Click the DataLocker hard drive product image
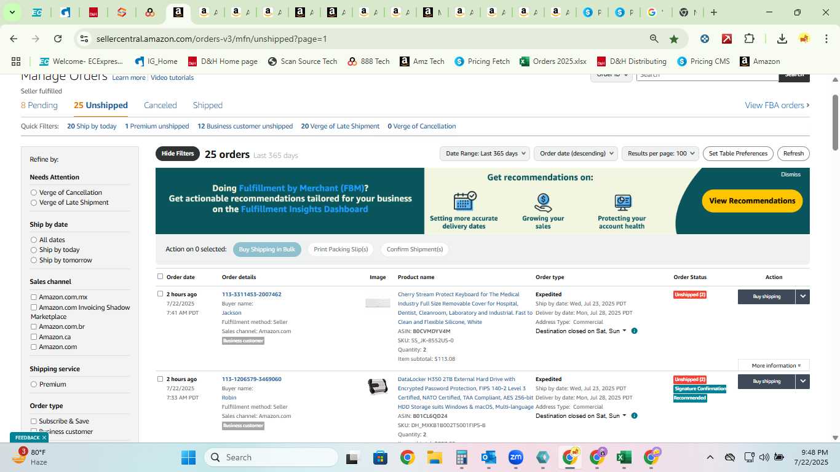Image resolution: width=840 pixels, height=472 pixels. coord(378,387)
